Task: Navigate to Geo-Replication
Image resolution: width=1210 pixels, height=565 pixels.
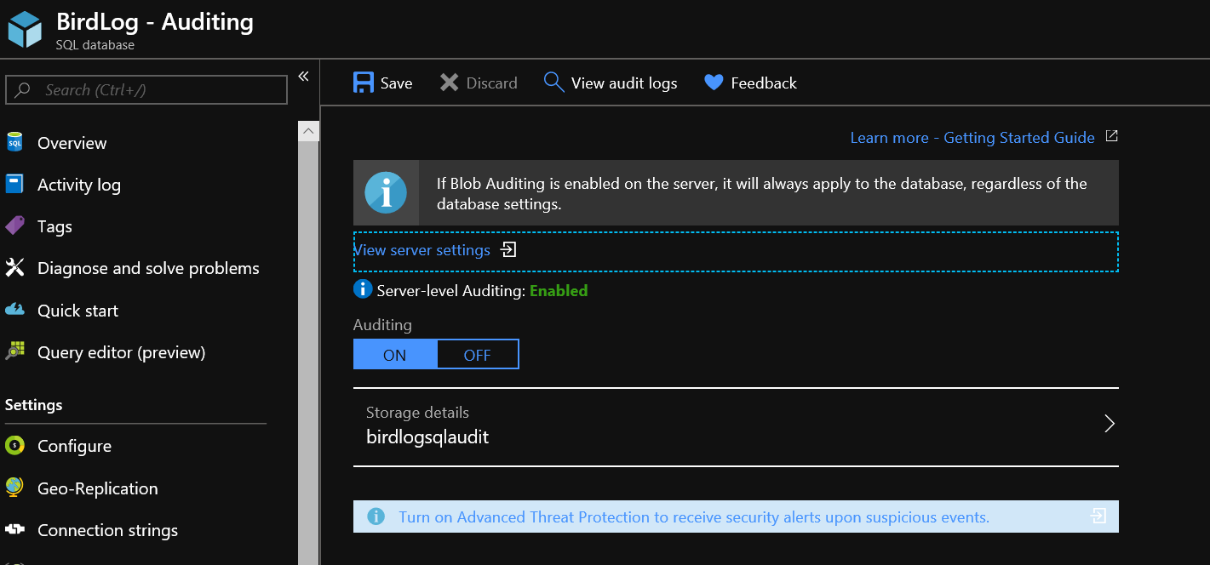Action: [97, 488]
